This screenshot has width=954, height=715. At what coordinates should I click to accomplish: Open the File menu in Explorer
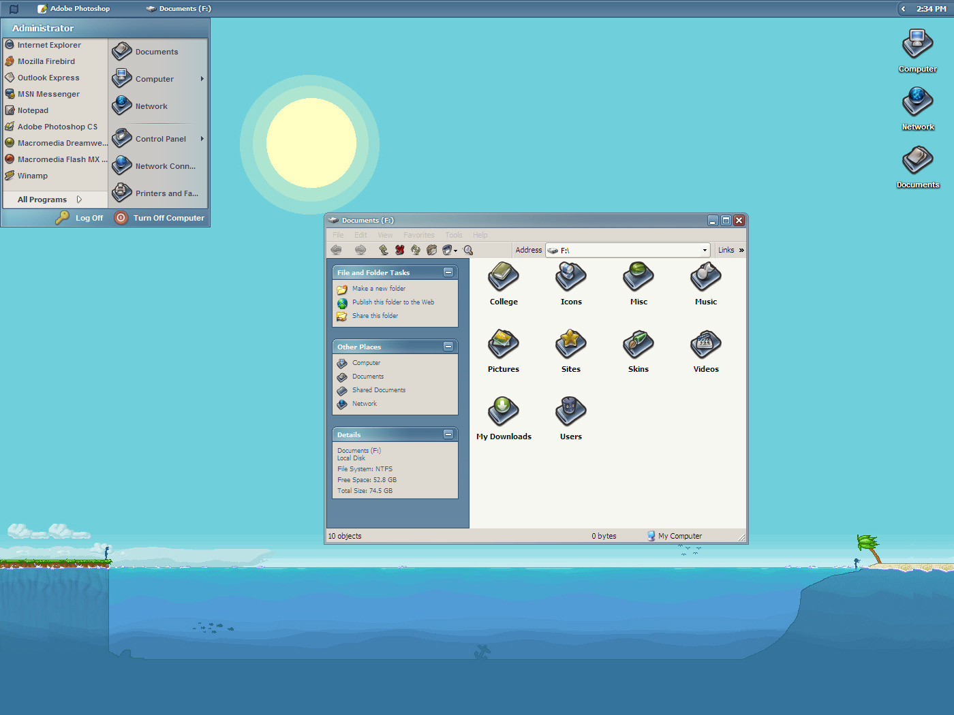click(x=338, y=235)
